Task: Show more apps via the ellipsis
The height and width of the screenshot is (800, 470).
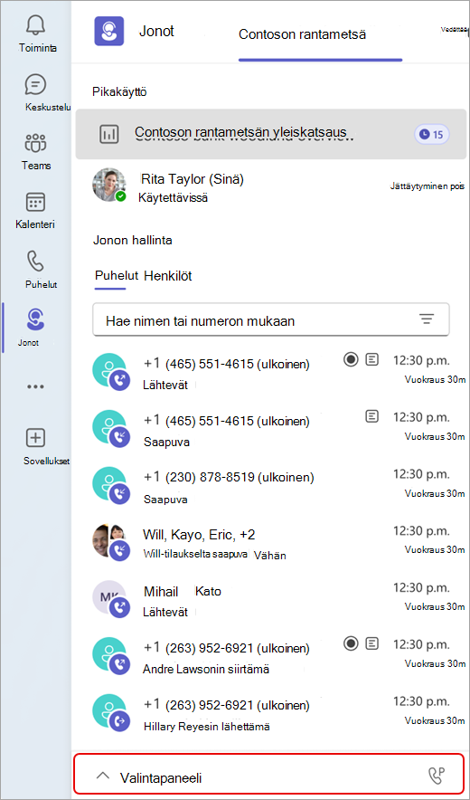Action: (x=35, y=386)
